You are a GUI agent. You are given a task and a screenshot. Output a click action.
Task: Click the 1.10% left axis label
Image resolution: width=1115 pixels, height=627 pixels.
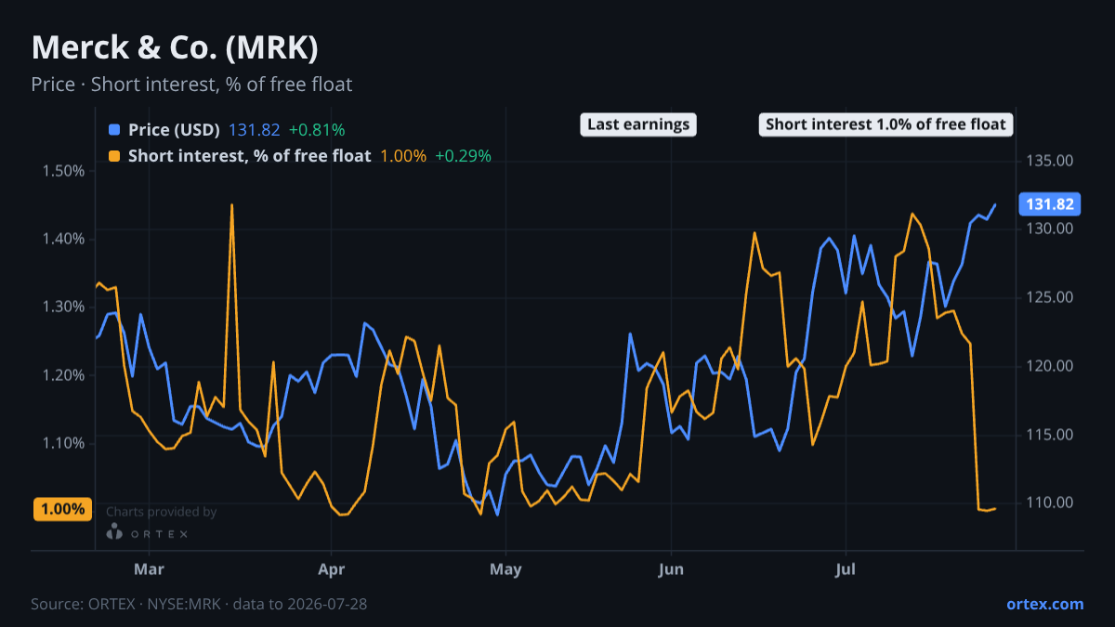[x=63, y=442]
